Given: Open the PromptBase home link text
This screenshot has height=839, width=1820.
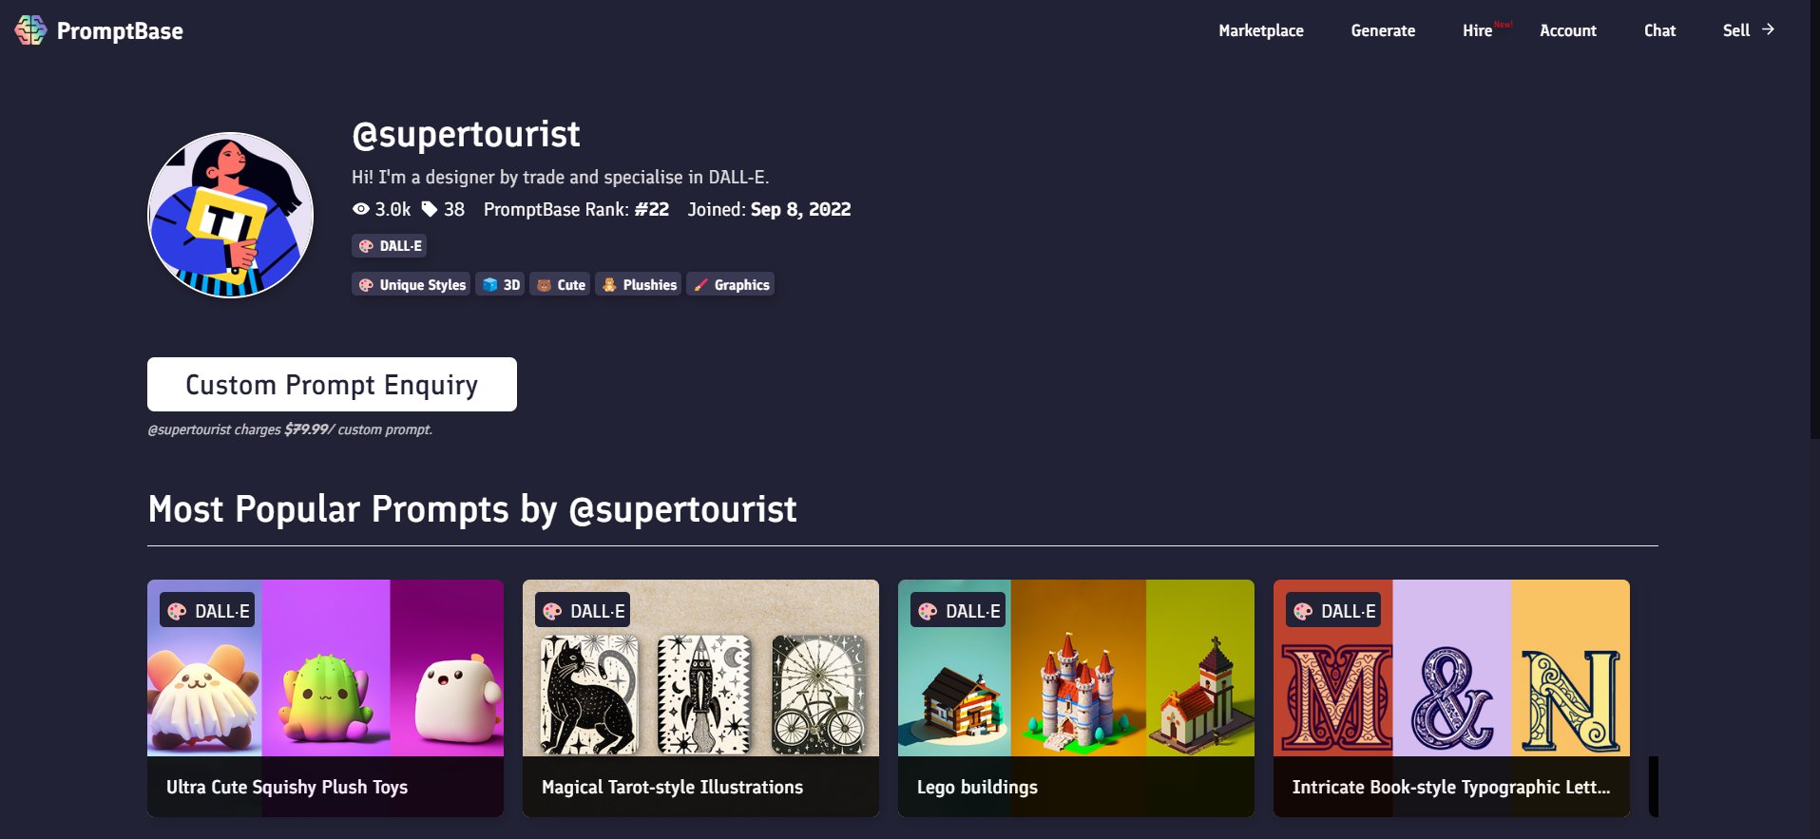Looking at the screenshot, I should pos(120,31).
